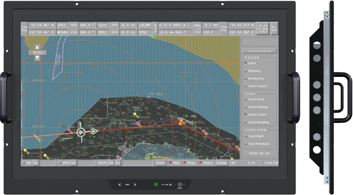Click the S-57 chart type label
Viewport: 353px width, 195px height.
(x=251, y=163)
